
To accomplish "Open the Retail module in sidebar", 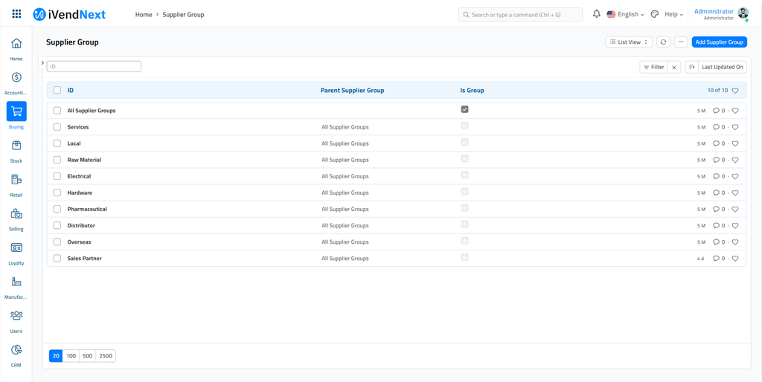I will pos(16,184).
